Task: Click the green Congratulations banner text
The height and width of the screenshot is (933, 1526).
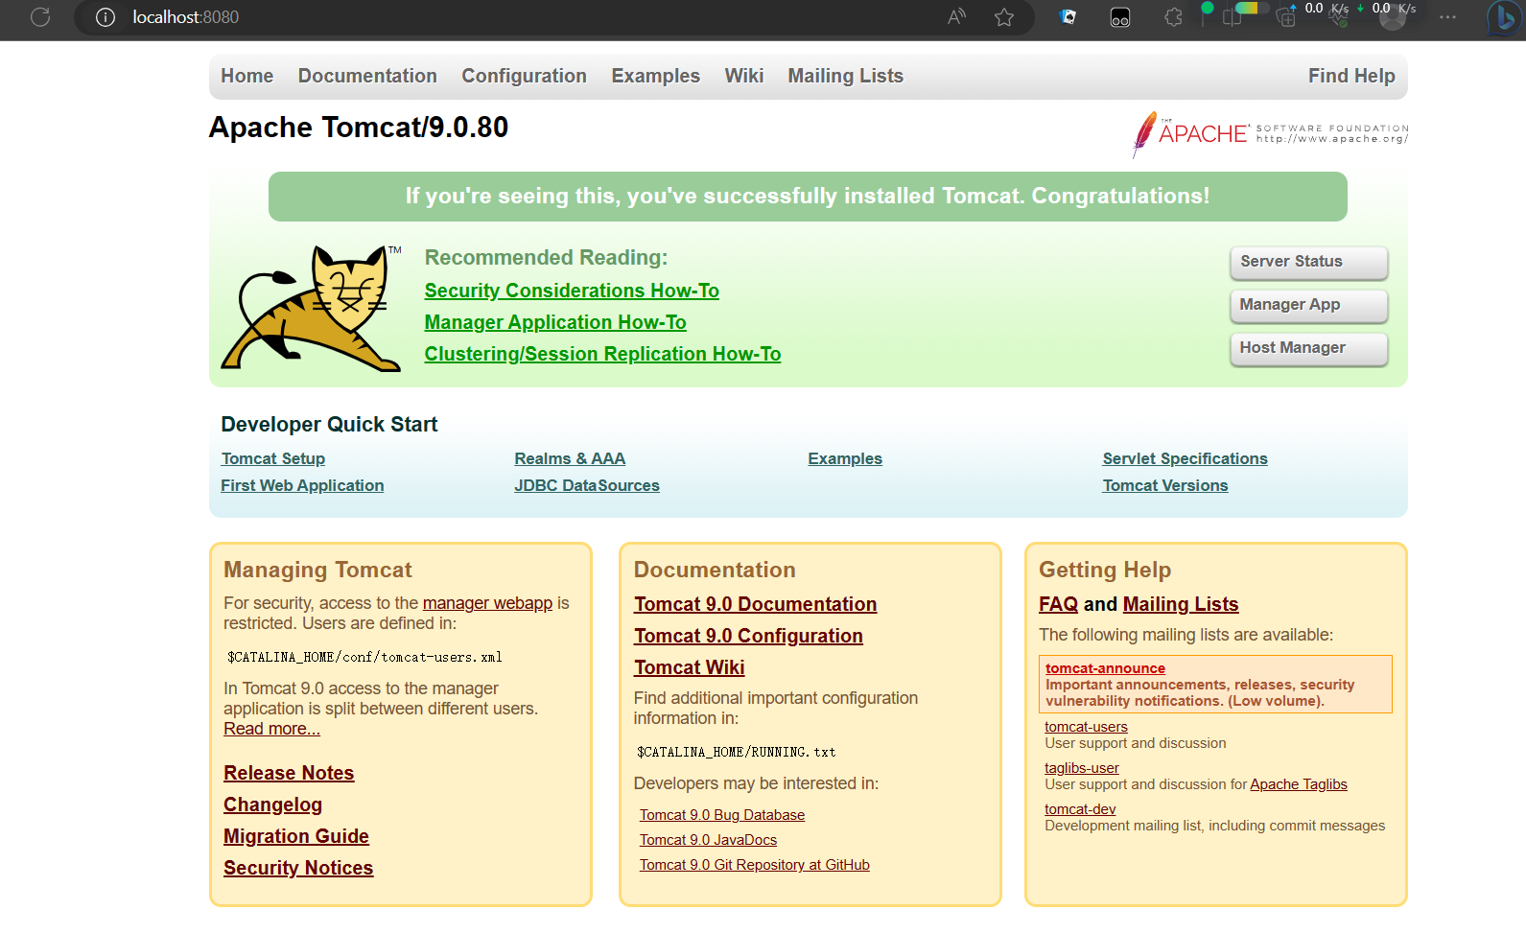Action: [x=808, y=196]
